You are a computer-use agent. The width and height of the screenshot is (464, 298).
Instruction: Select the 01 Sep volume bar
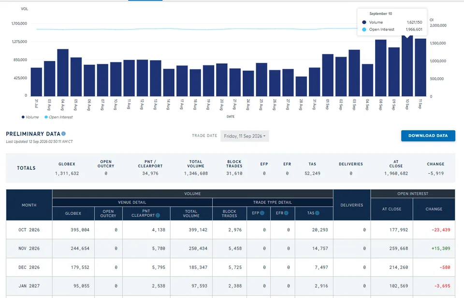point(328,75)
